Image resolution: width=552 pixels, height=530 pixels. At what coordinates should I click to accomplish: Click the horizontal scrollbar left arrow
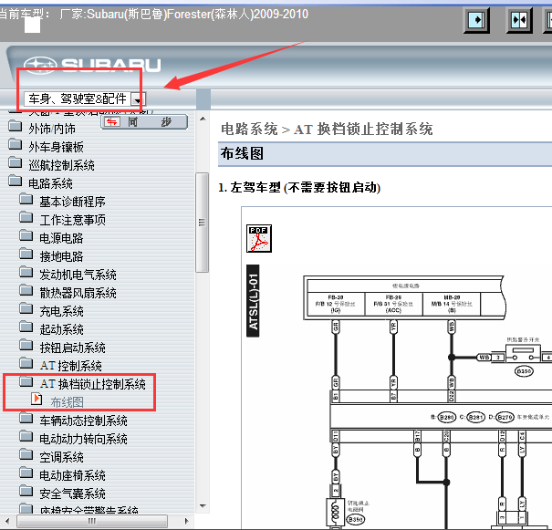7,521
